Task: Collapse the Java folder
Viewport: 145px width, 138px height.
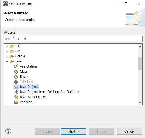Action: 7,62
